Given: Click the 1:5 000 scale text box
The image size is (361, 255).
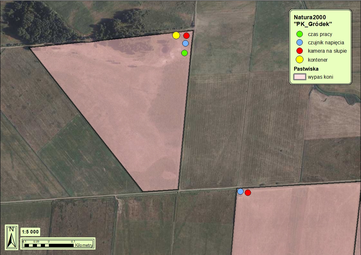Looking at the screenshot, I should click(x=31, y=232).
